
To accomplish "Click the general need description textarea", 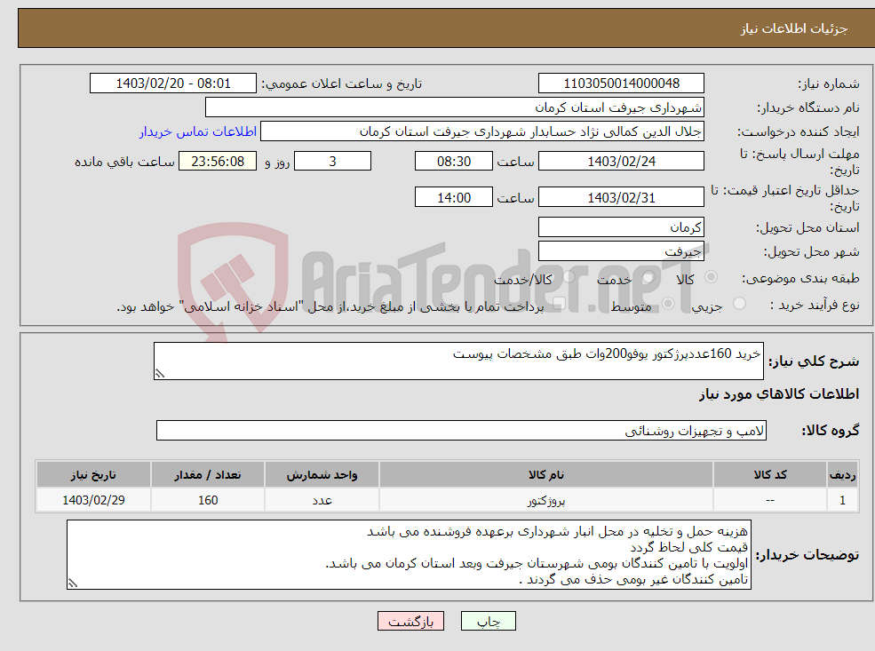I will 458,361.
